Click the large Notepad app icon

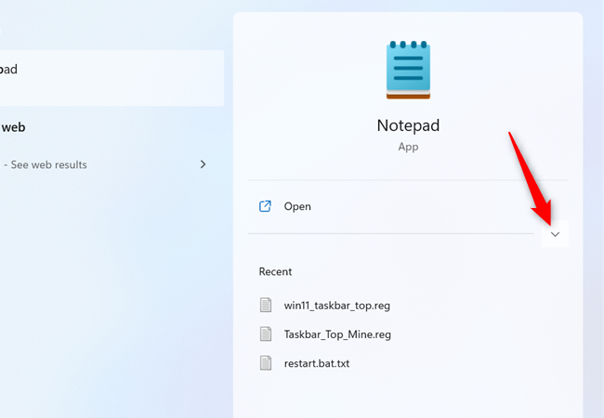408,70
